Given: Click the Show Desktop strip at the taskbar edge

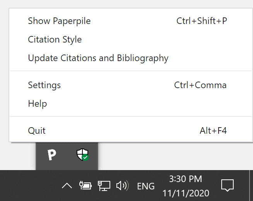Looking at the screenshot, I should point(251,186).
